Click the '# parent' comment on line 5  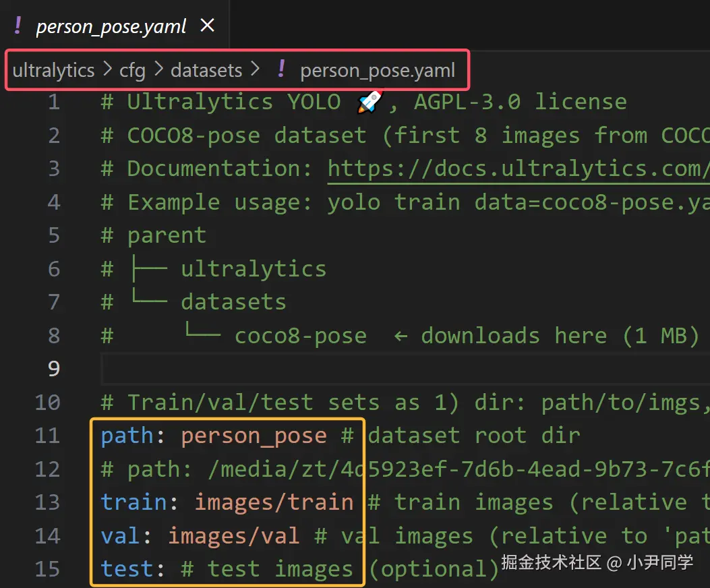coord(154,236)
